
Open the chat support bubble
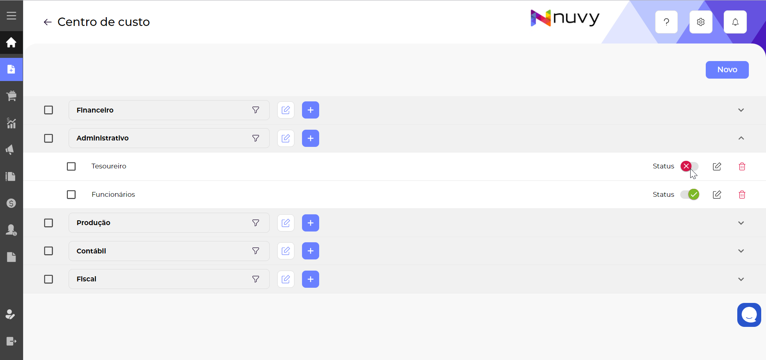pyautogui.click(x=749, y=315)
